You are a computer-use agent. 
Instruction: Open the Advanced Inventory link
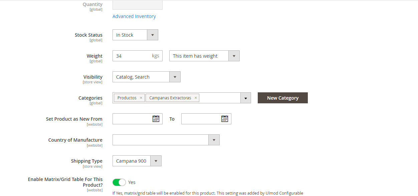click(134, 16)
